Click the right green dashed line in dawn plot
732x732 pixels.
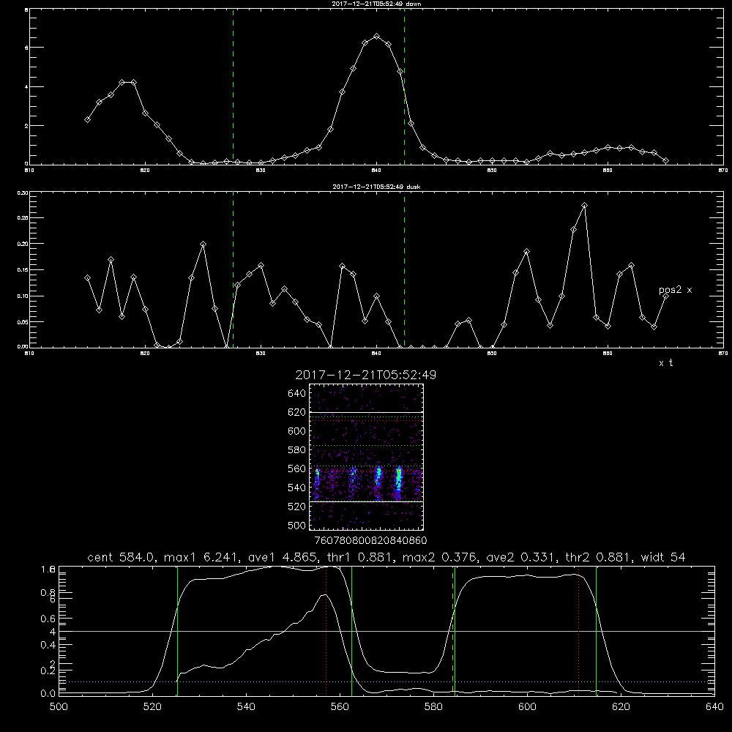pyautogui.click(x=404, y=86)
